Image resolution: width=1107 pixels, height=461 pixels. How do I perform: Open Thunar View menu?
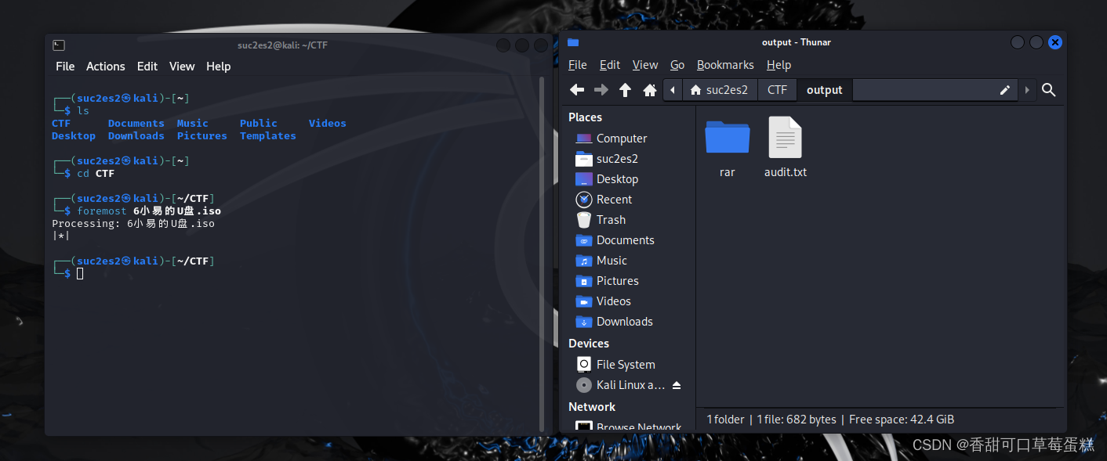(645, 65)
